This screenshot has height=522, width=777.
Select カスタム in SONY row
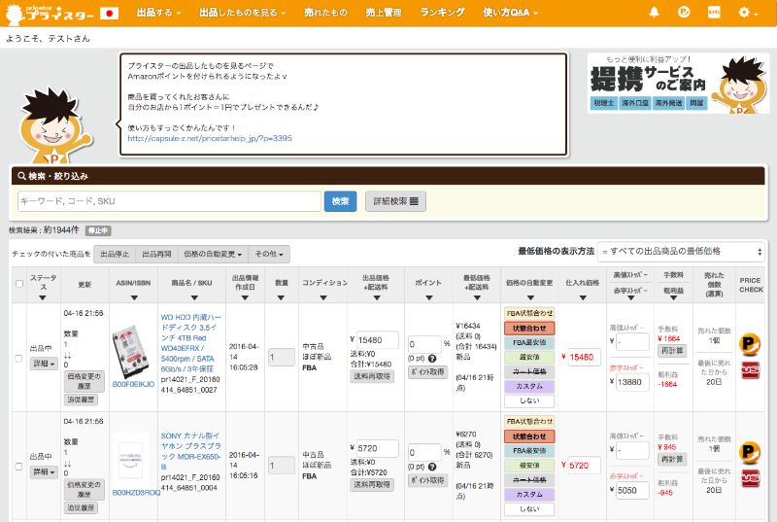point(529,494)
